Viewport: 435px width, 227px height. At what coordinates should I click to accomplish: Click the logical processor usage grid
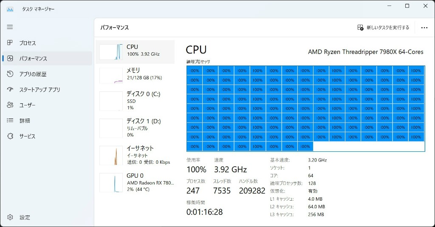pos(305,108)
